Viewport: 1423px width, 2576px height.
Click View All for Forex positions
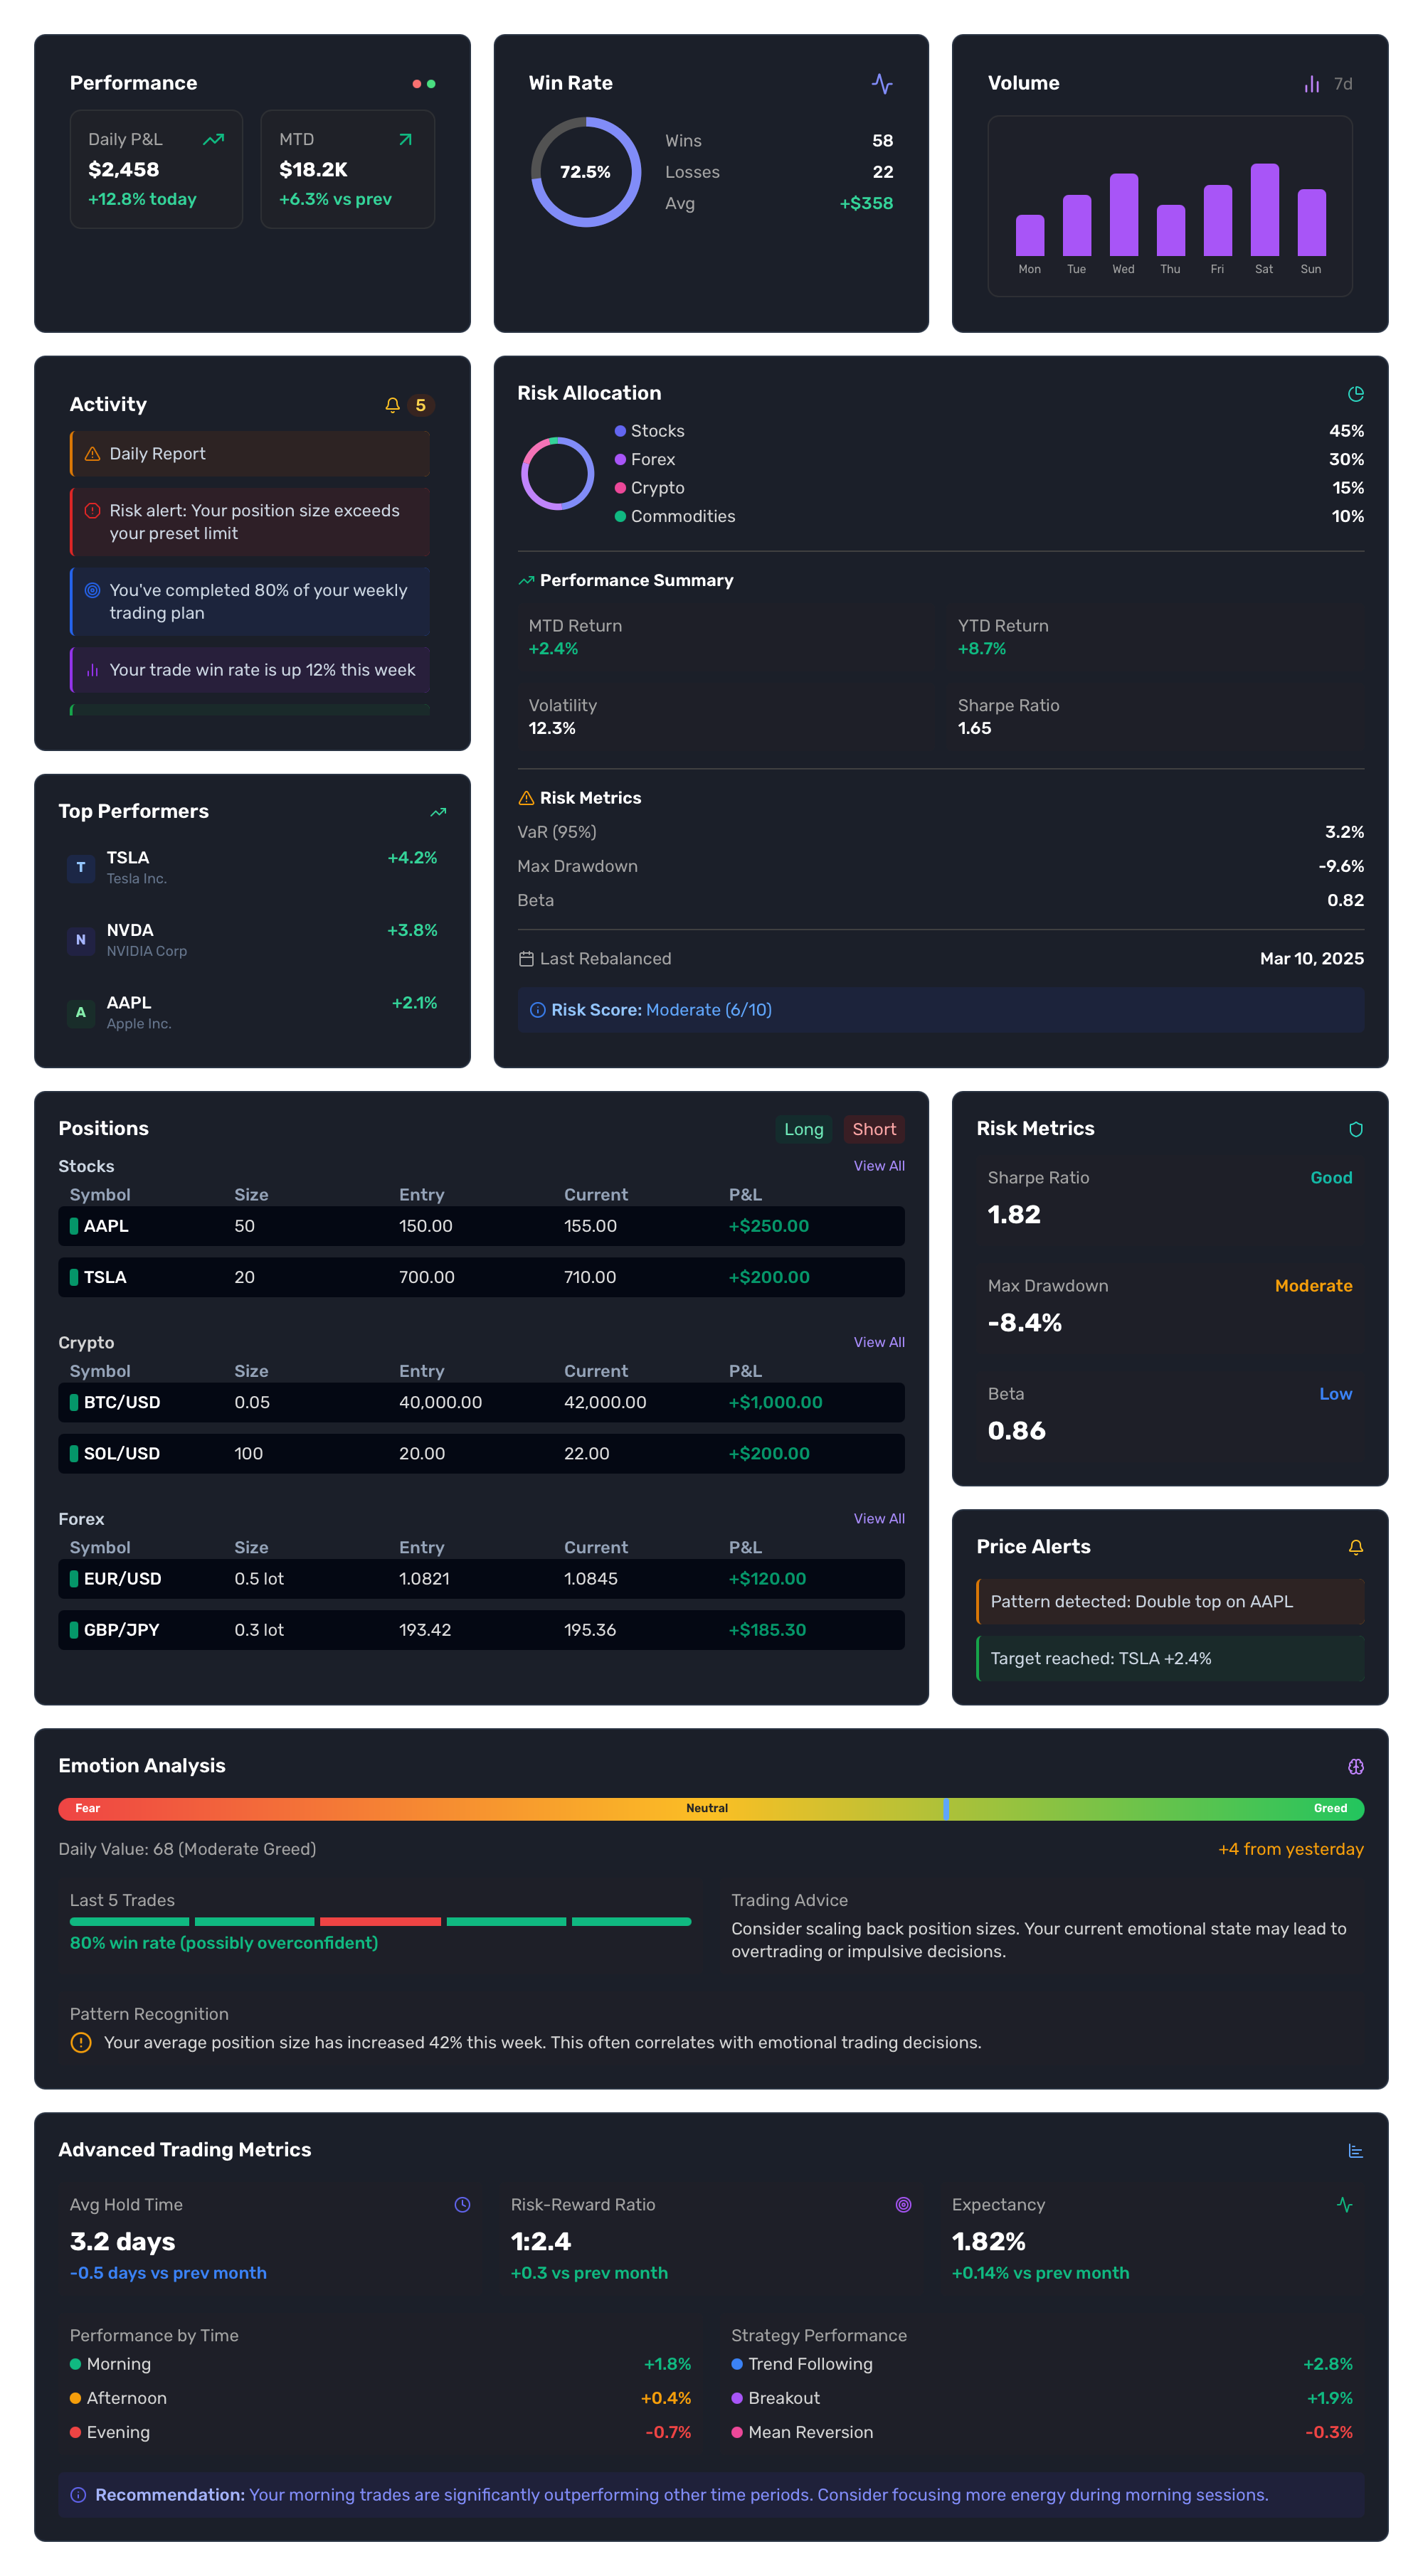[x=879, y=1518]
